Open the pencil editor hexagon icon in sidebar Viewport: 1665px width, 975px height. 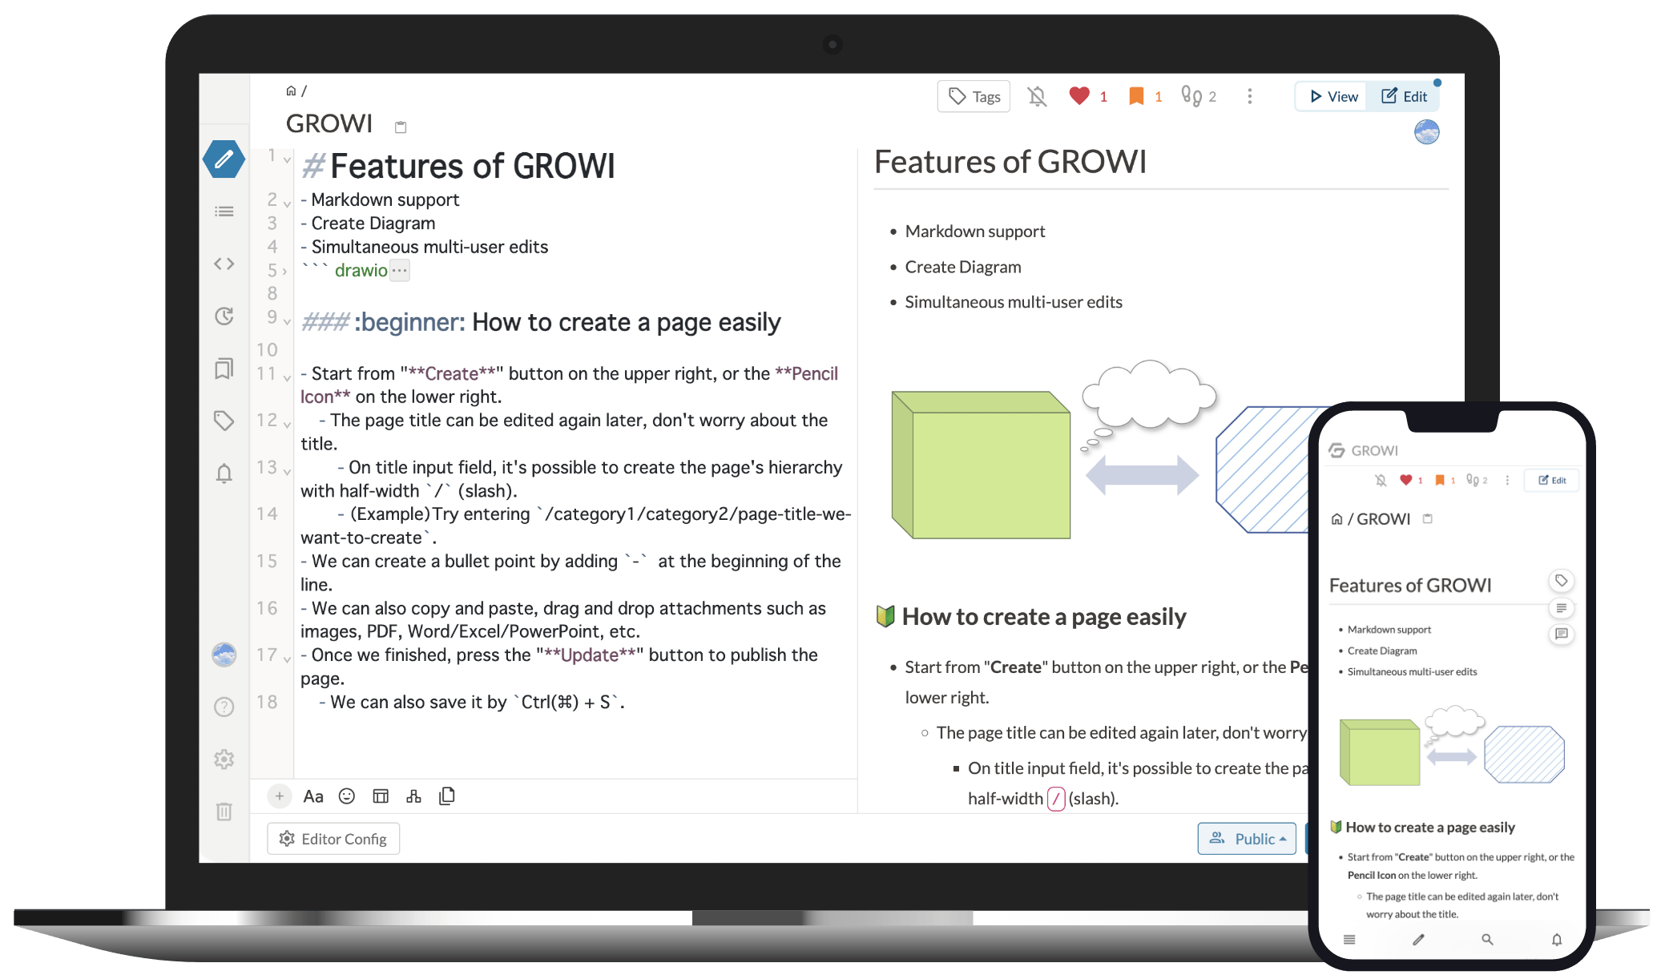pos(224,159)
